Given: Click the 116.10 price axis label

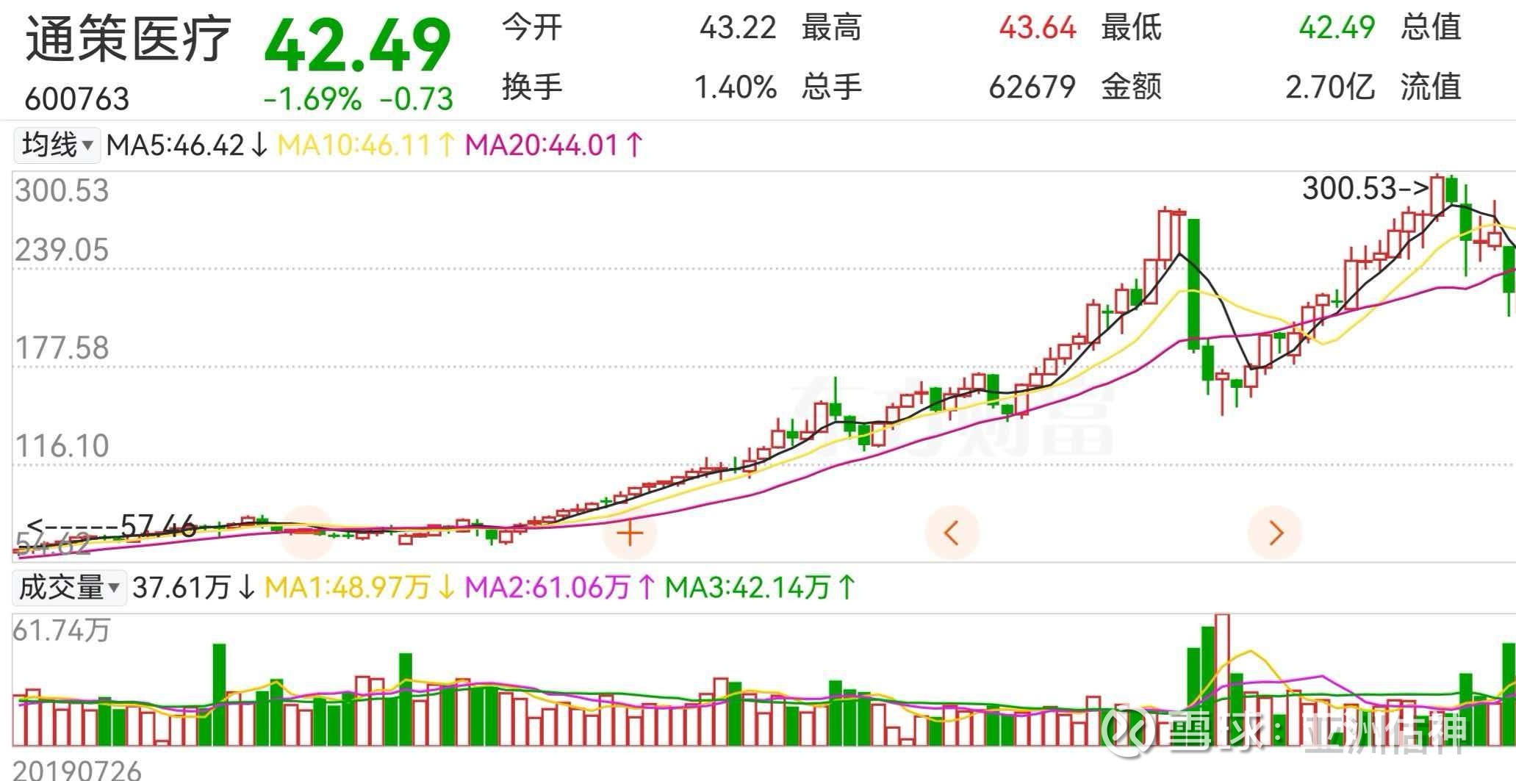Looking at the screenshot, I should coord(62,446).
